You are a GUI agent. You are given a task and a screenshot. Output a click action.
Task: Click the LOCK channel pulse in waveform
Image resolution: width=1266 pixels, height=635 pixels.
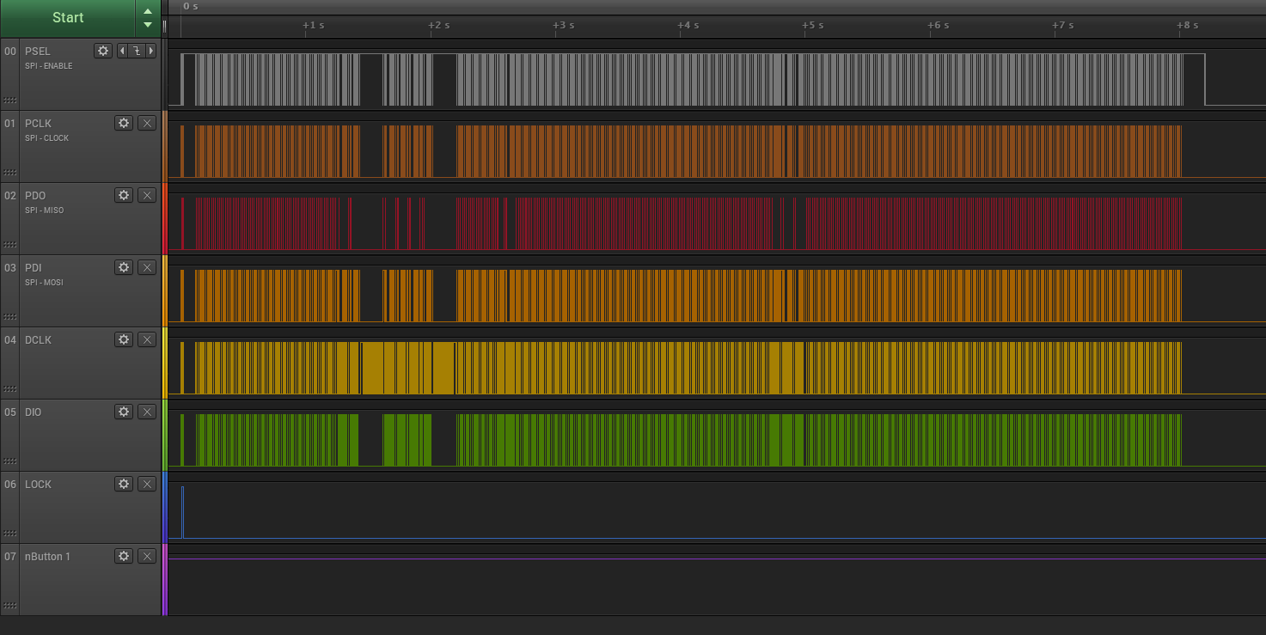pos(182,511)
